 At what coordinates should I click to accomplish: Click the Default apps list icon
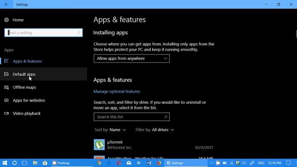[x=6, y=74]
